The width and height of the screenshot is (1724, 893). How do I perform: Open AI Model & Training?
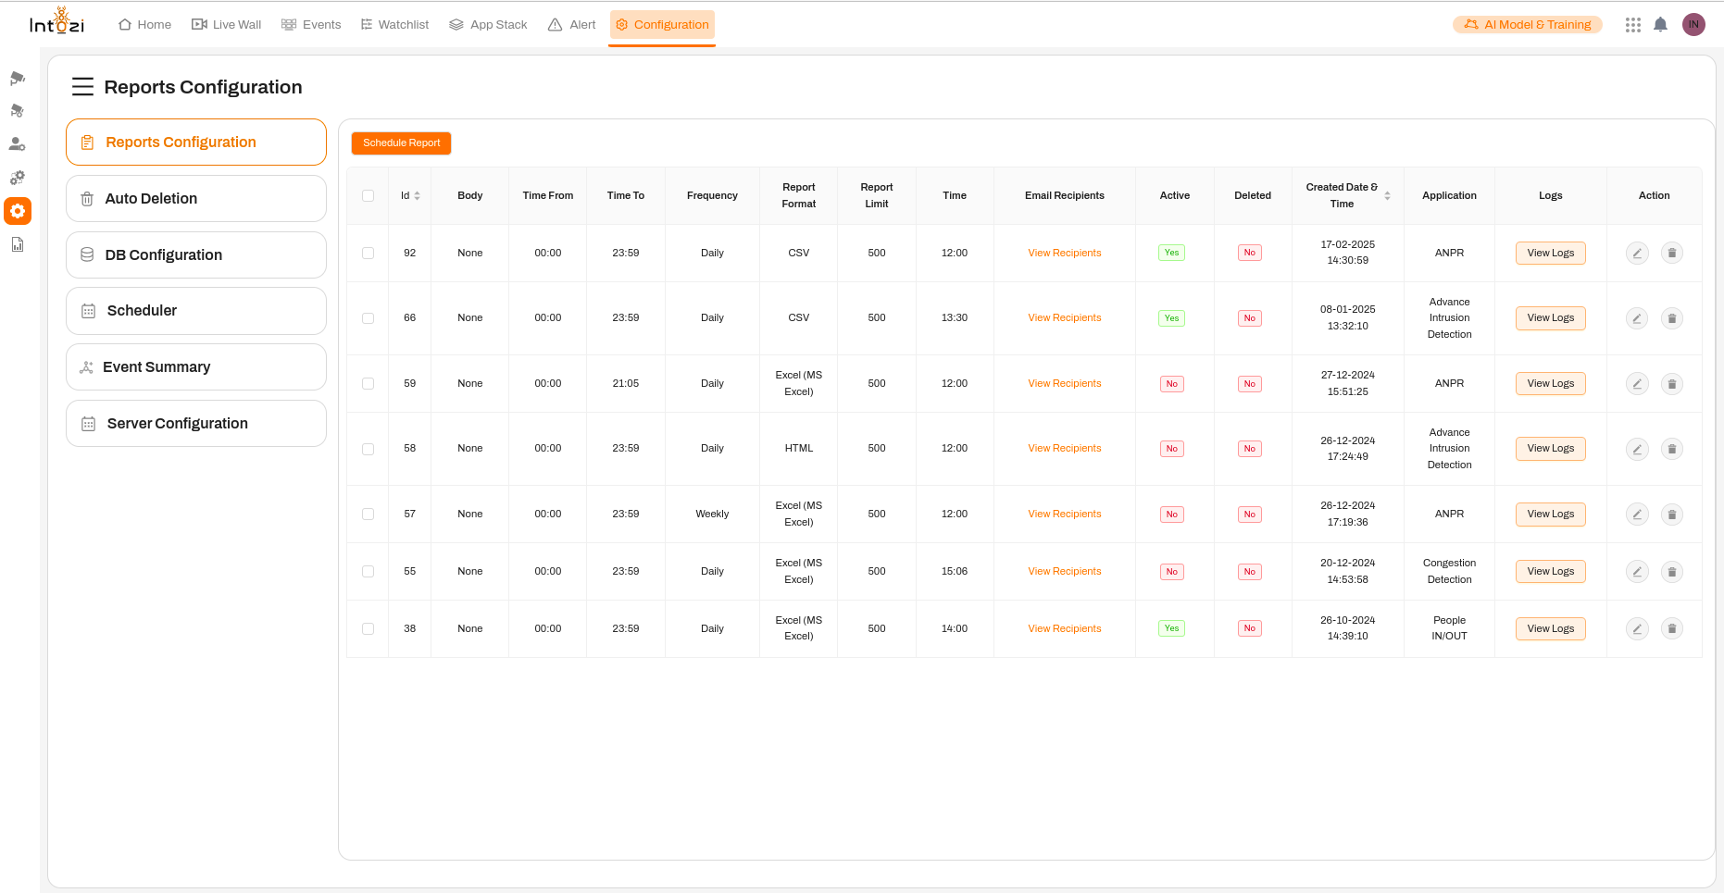(1527, 24)
